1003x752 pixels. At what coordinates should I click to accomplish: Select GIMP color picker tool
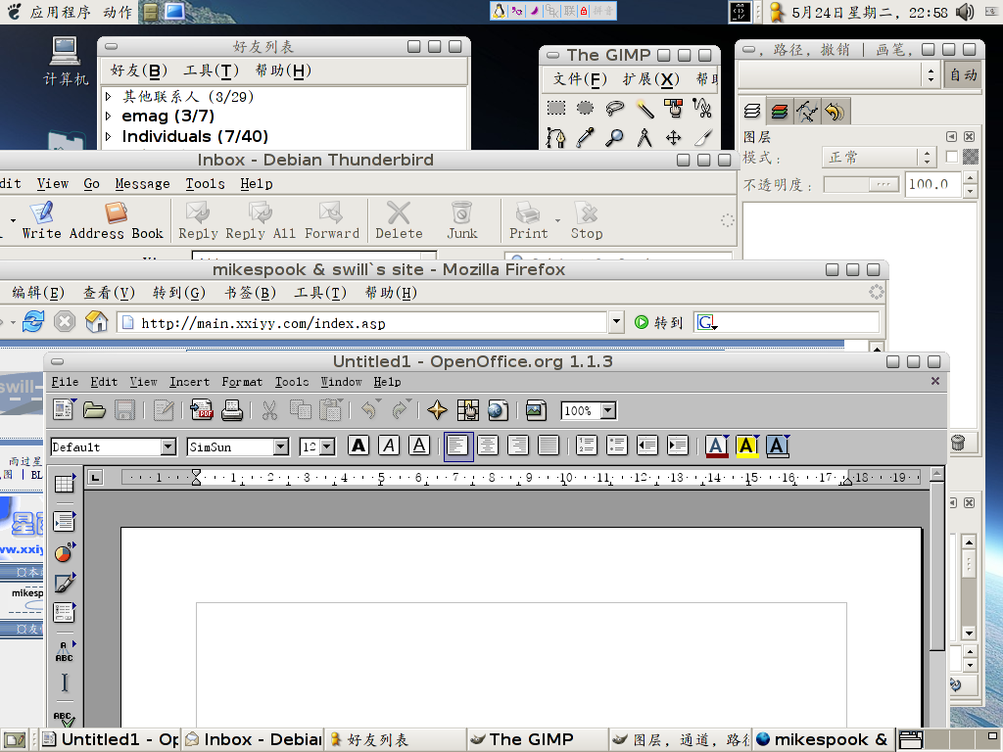coord(585,137)
